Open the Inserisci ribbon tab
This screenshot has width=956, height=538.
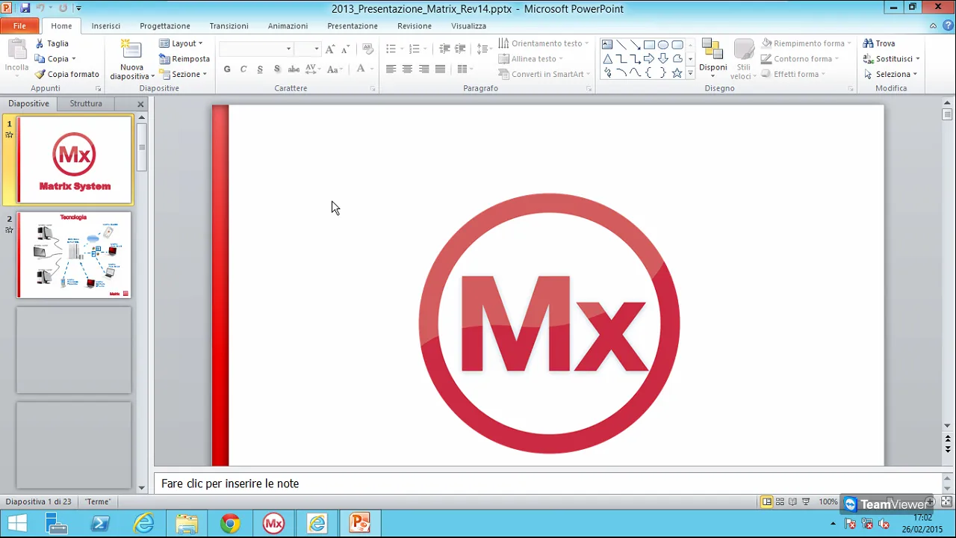[x=105, y=25]
